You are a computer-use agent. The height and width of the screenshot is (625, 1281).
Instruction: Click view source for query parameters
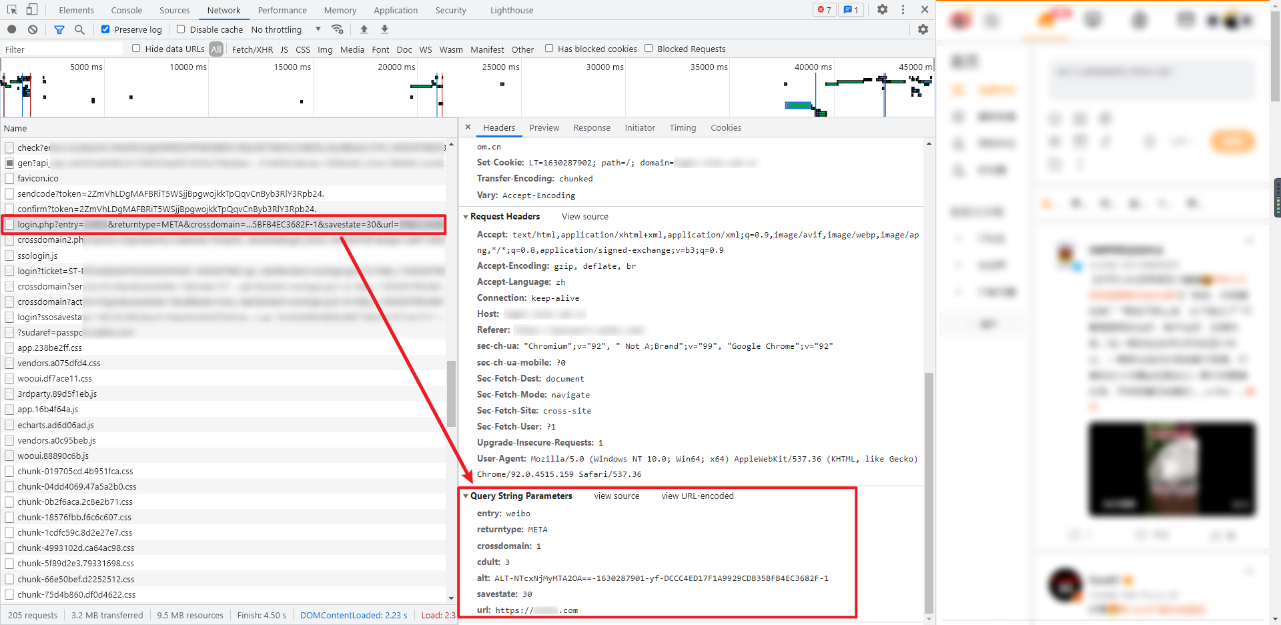616,496
